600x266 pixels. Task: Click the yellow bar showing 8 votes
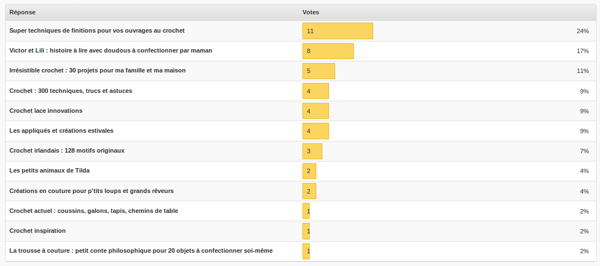(328, 51)
